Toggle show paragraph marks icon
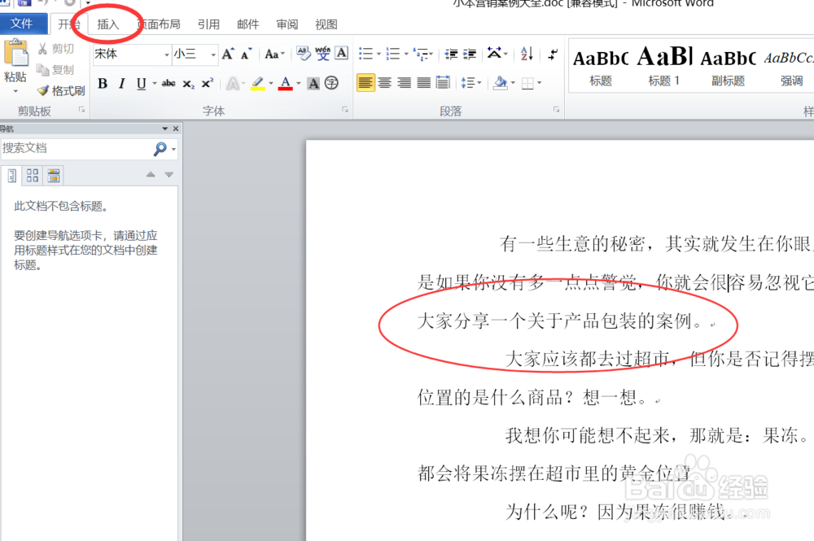This screenshot has width=814, height=541. point(554,54)
